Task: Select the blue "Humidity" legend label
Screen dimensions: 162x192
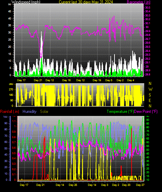Action: point(29,112)
